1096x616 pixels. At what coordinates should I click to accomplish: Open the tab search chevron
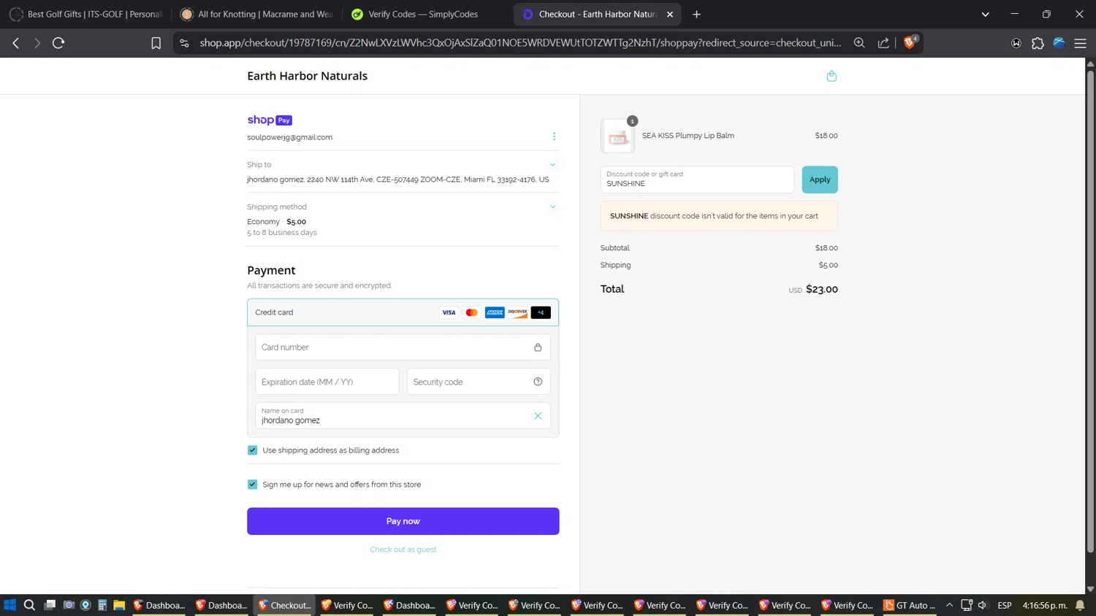coord(985,14)
